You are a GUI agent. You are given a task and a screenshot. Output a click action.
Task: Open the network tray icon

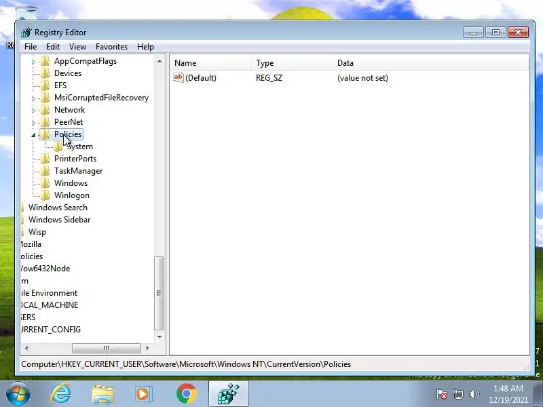pyautogui.click(x=457, y=394)
